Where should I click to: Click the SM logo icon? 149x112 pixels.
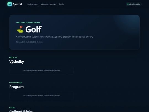10,4
